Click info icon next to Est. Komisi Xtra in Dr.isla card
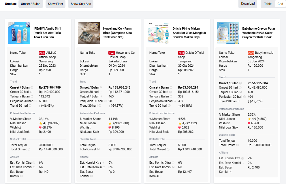286x184 pixels. pyautogui.click(x=173, y=163)
